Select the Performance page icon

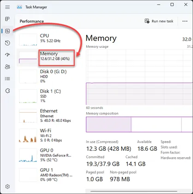[7, 31]
